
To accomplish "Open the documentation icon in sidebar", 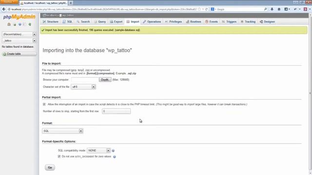I will pos(24,24).
